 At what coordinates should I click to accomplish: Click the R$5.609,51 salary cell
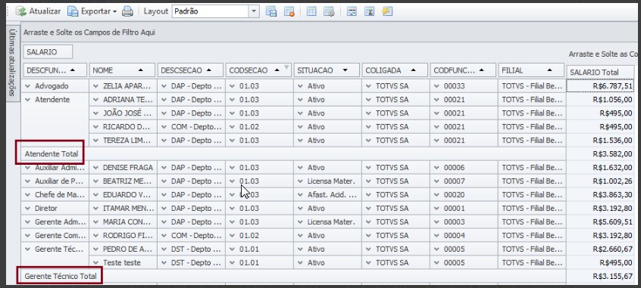(600, 222)
